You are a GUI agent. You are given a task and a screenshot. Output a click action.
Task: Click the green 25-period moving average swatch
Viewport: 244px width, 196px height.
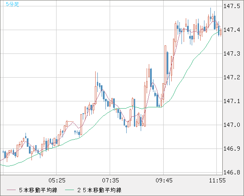[x=69, y=190]
